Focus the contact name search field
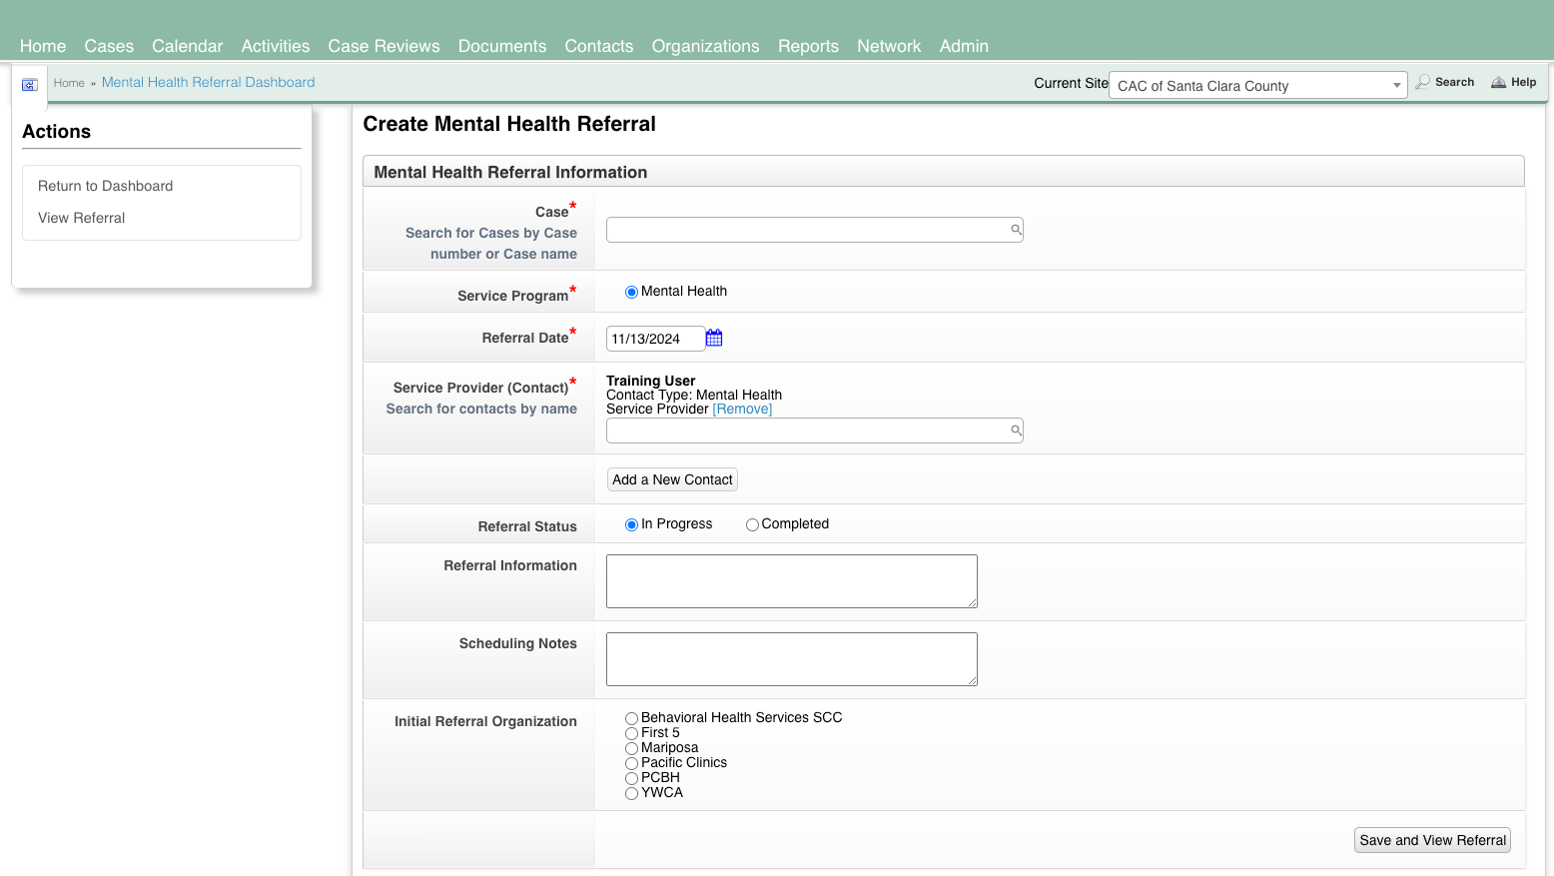This screenshot has height=876, width=1554. pos(815,431)
